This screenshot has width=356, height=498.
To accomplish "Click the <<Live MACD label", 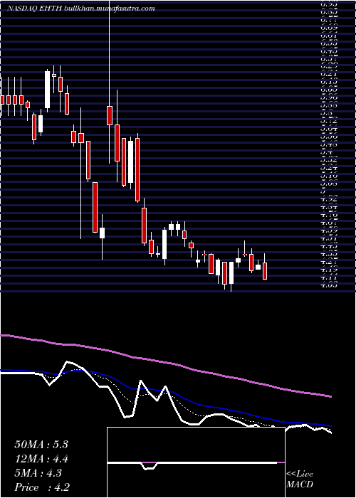I will click(x=300, y=480).
